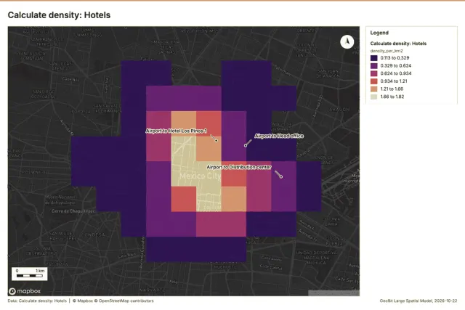Click the Head office route endpoint marker

pyautogui.click(x=246, y=145)
